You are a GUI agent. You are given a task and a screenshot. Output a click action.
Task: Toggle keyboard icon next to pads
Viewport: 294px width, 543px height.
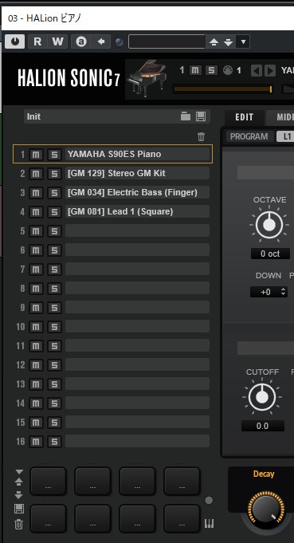click(x=209, y=523)
